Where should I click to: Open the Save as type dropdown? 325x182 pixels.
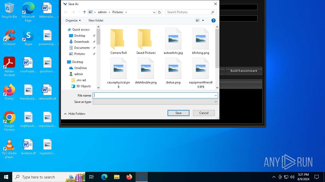click(155, 102)
